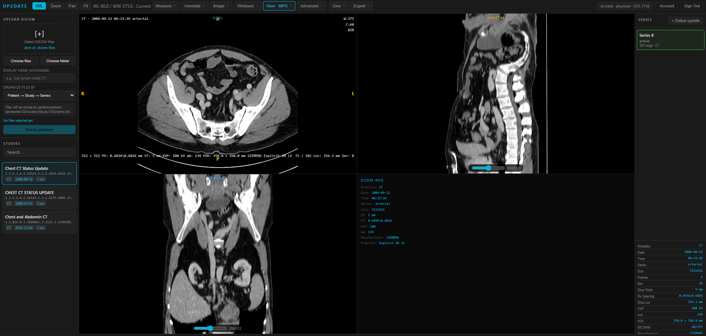This screenshot has width=706, height=336.
Task: Open the Cine menu
Action: tap(339, 6)
